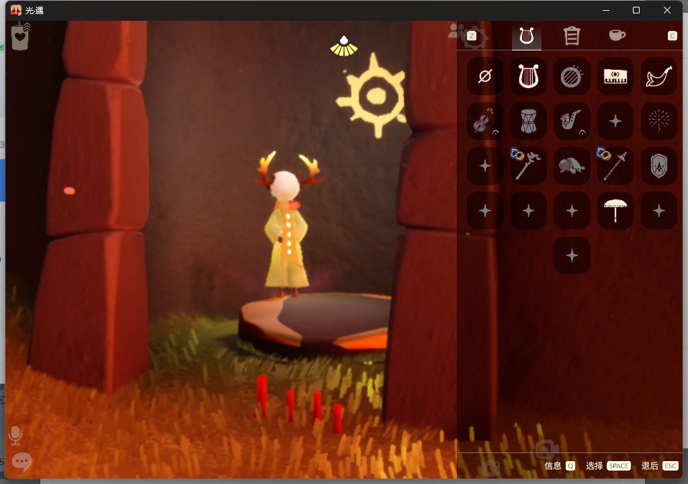The height and width of the screenshot is (484, 688).
Task: Switch to the teacup props tab
Action: 617,35
